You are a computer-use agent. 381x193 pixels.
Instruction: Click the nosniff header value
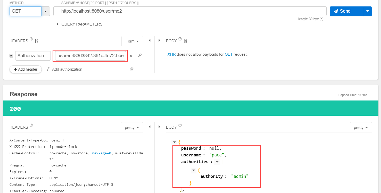57,140
